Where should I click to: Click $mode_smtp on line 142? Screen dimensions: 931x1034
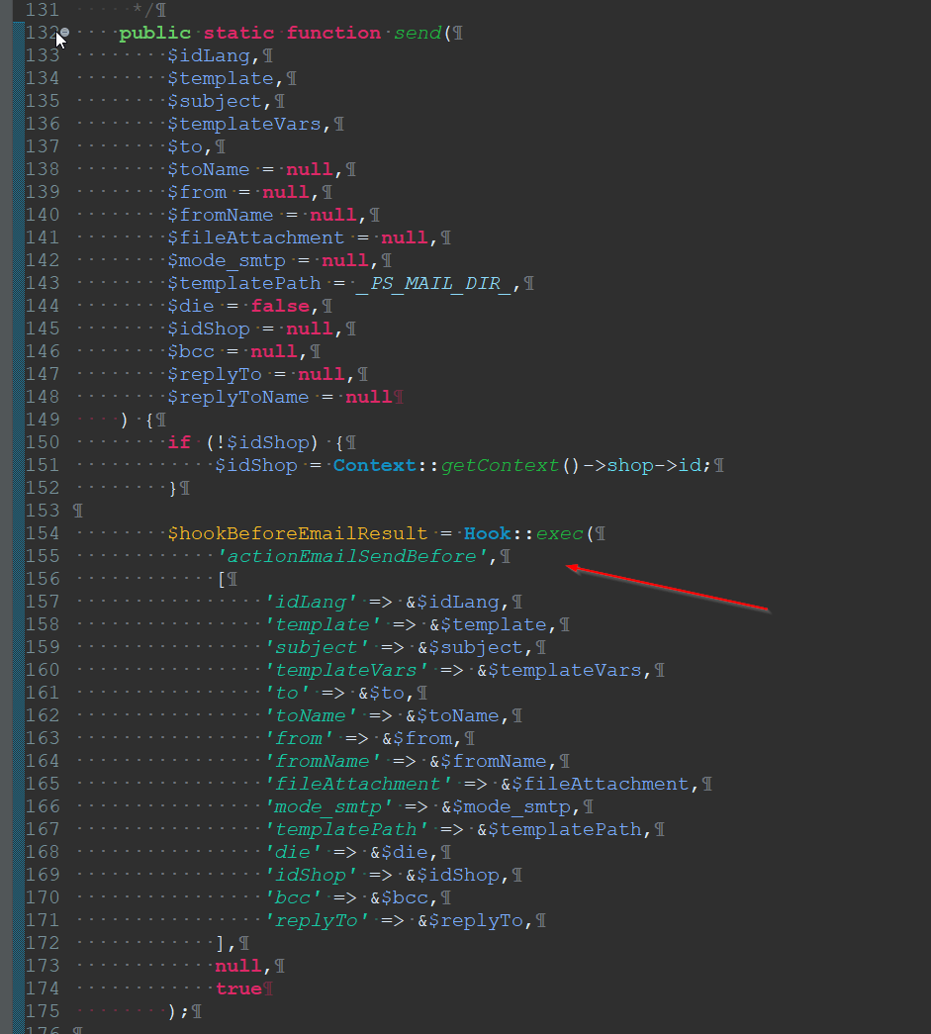click(x=227, y=260)
